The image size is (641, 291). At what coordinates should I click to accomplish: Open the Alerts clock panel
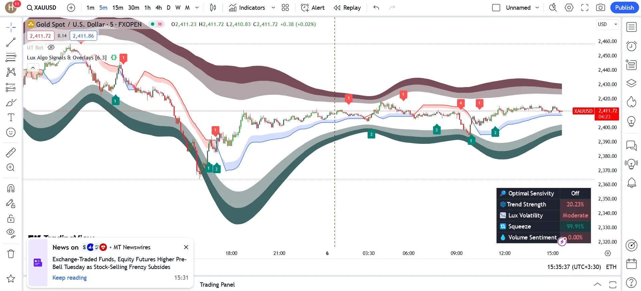tap(631, 46)
